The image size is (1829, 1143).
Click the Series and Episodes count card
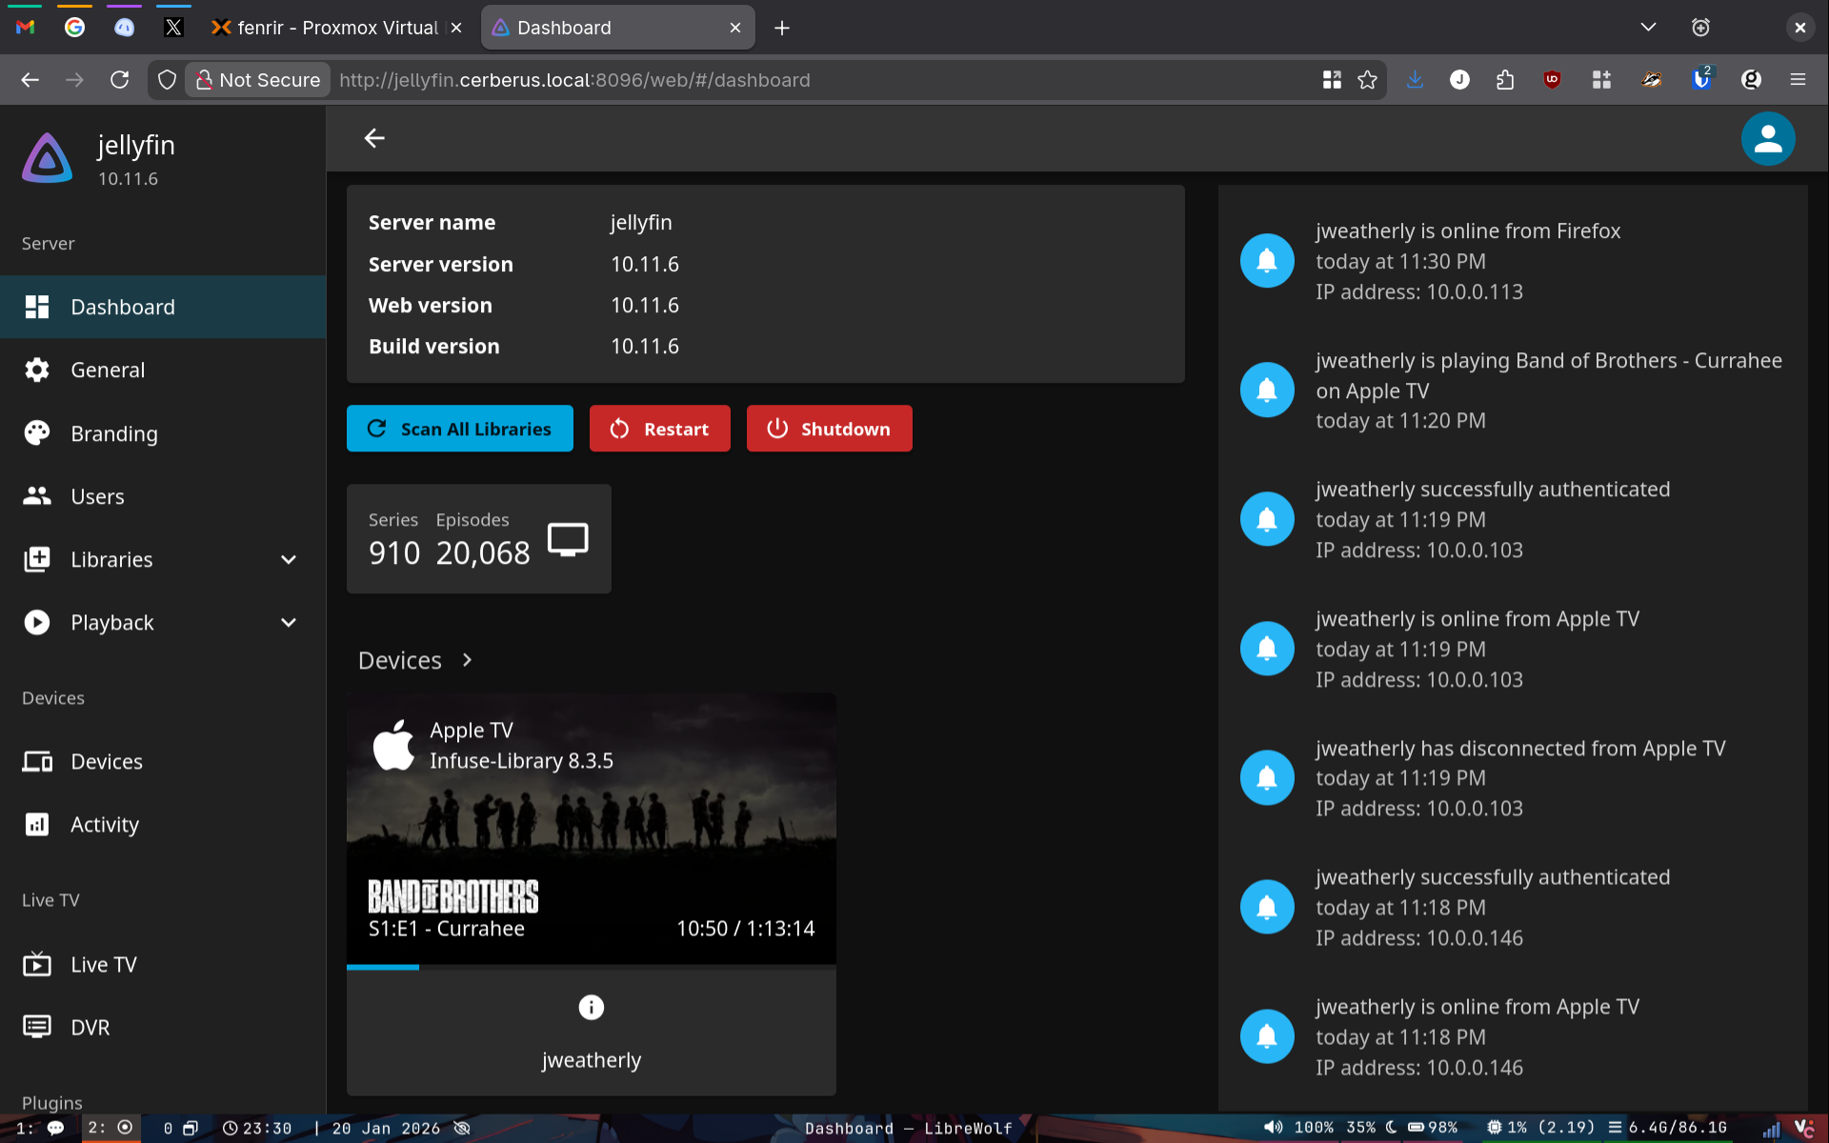[x=478, y=539]
